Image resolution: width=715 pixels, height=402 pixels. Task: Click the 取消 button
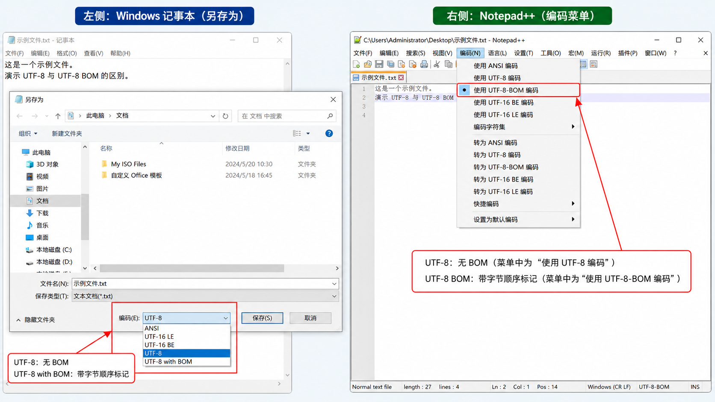click(x=310, y=318)
